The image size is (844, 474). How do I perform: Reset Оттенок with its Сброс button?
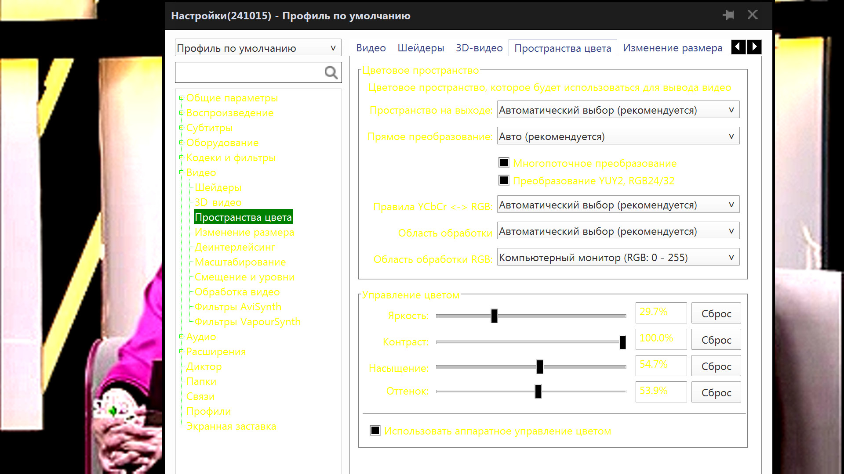716,392
